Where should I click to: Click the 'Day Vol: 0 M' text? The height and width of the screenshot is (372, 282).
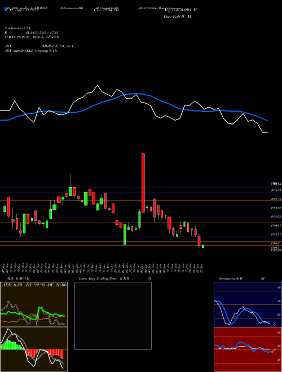(177, 17)
